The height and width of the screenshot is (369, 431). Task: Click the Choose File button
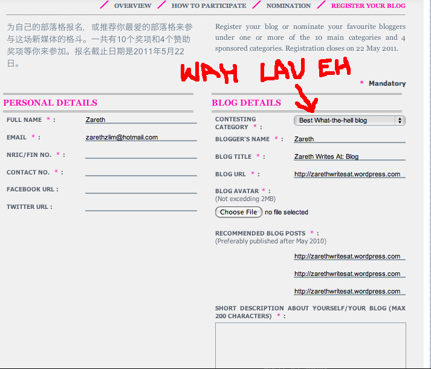[239, 212]
